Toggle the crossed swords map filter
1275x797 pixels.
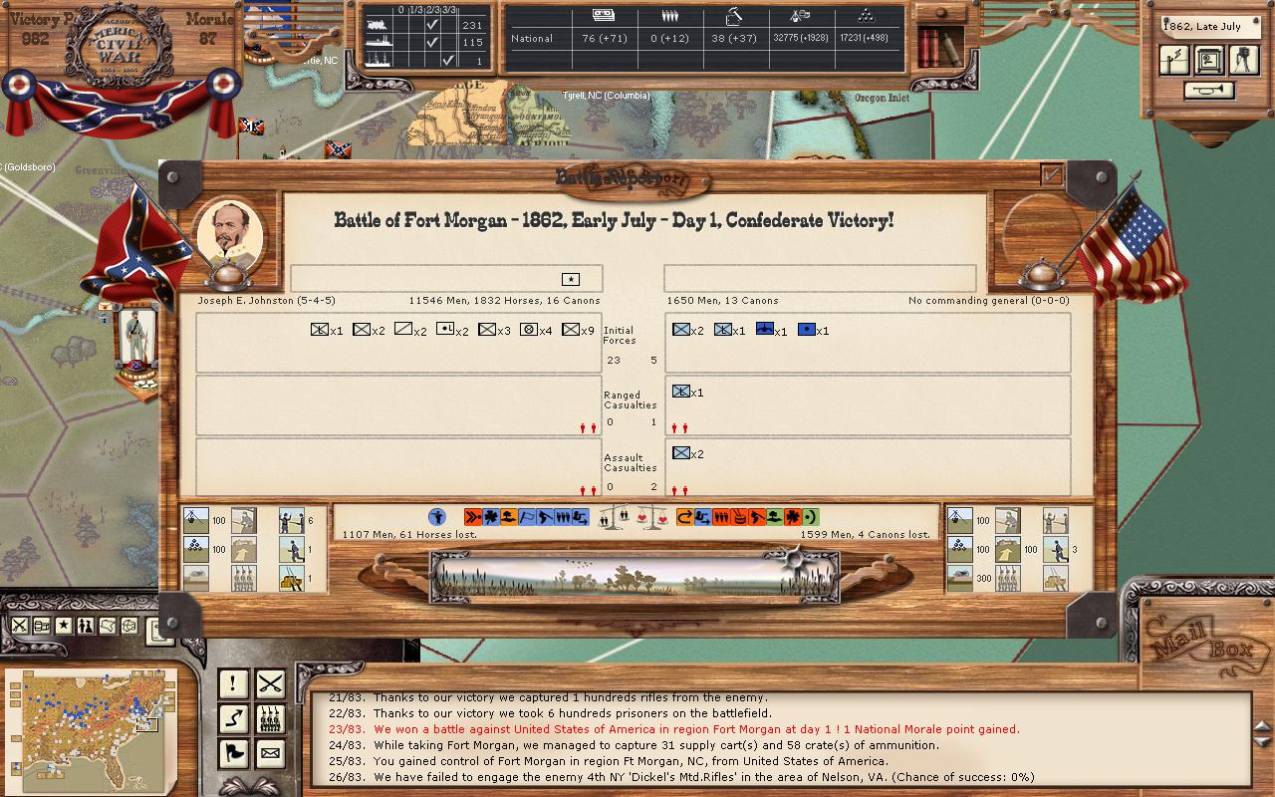click(x=20, y=626)
